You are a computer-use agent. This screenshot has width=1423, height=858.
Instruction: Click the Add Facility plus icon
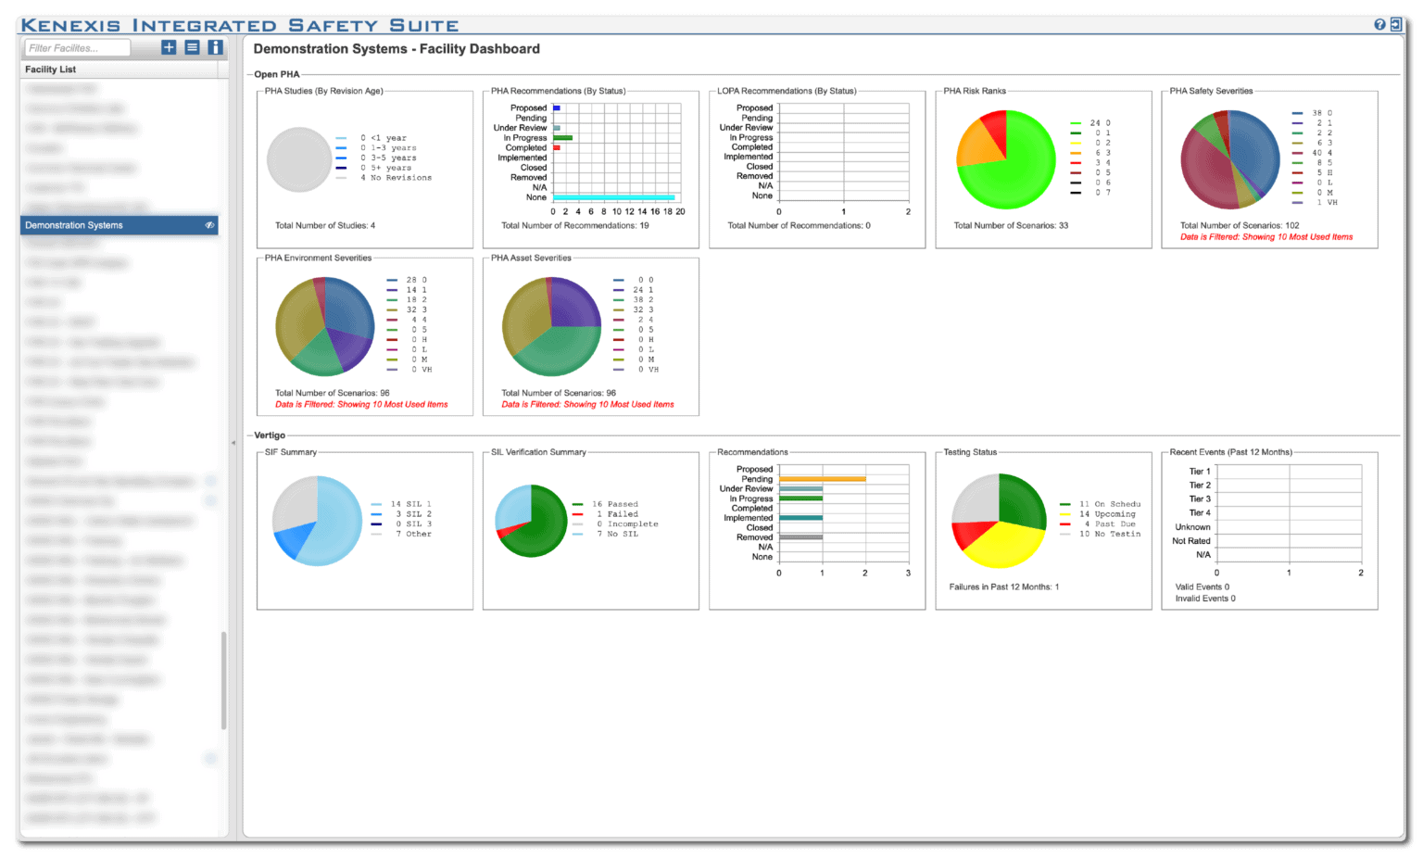coord(168,47)
